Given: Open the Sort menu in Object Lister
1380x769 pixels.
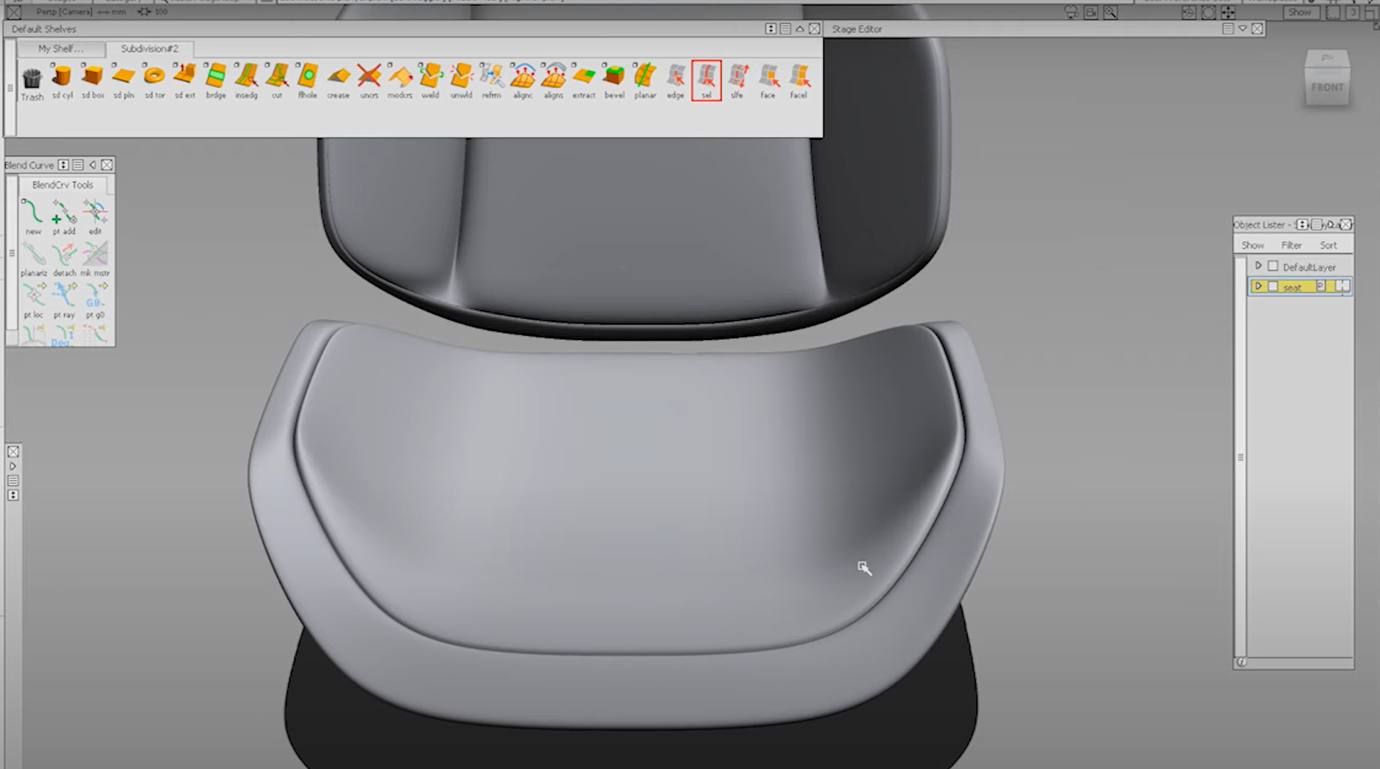Looking at the screenshot, I should click(1328, 245).
